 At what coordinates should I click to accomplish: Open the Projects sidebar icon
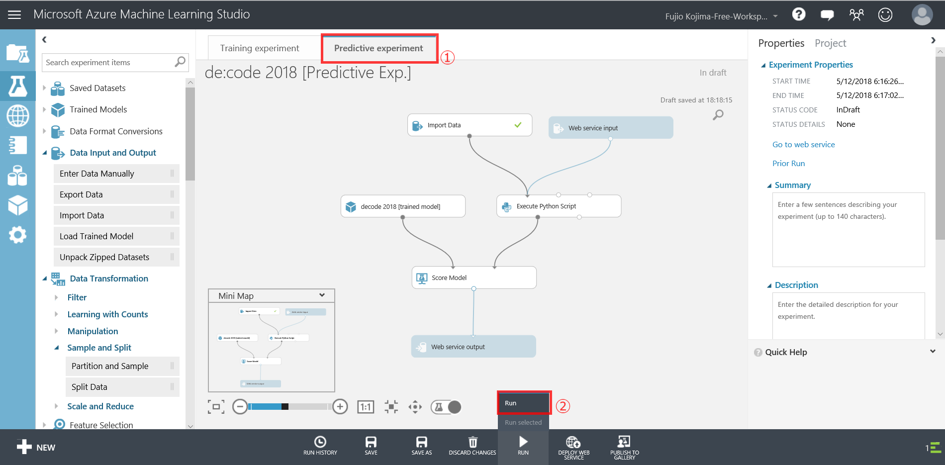coord(17,53)
